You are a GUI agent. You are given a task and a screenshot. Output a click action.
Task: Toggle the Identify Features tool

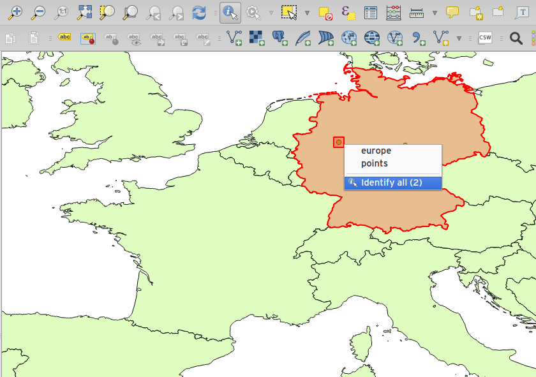(230, 12)
